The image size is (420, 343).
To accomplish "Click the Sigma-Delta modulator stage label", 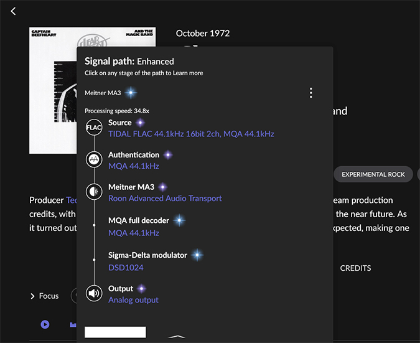I will pyautogui.click(x=147, y=255).
